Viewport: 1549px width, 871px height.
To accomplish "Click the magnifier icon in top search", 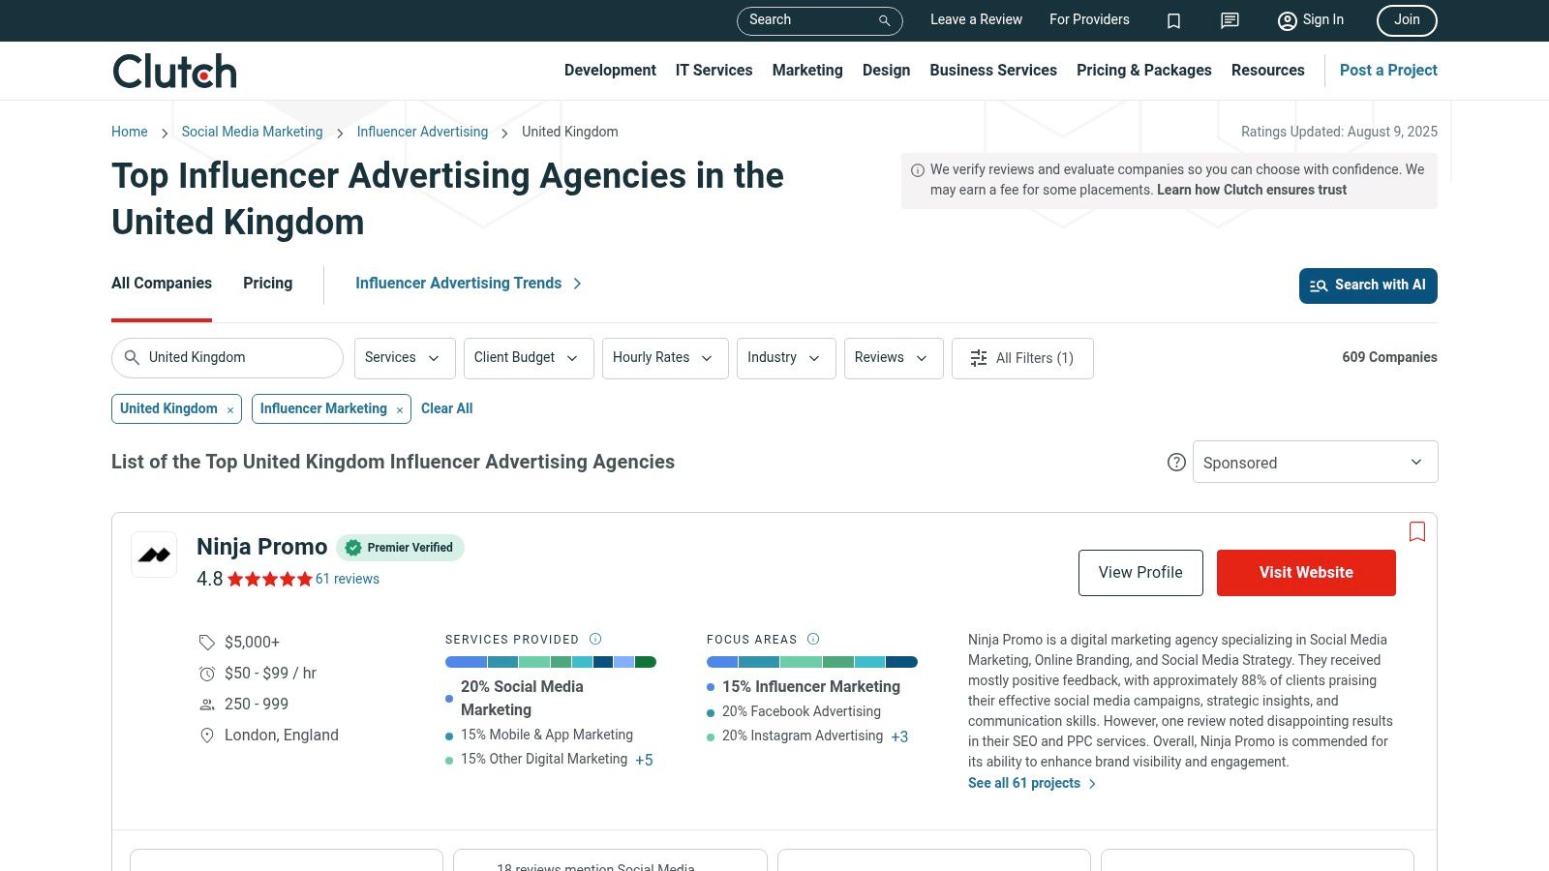I will coord(884,20).
